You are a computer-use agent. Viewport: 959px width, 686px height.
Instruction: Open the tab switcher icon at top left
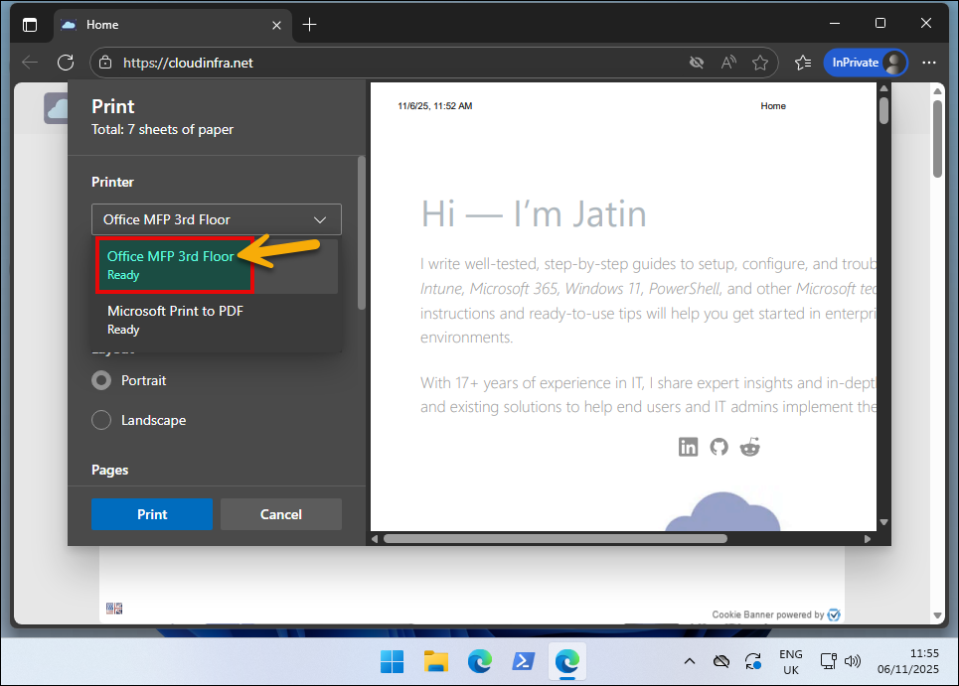(x=30, y=24)
